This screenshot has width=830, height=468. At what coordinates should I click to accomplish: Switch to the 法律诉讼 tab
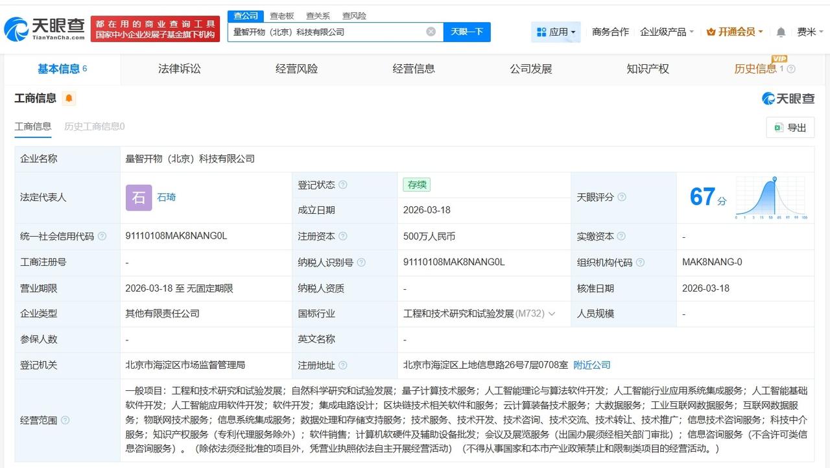[179, 68]
